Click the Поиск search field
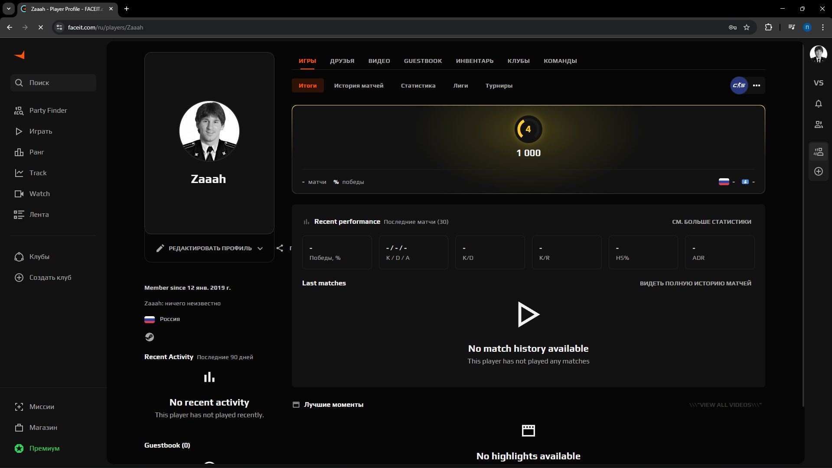832x468 pixels. pos(53,83)
